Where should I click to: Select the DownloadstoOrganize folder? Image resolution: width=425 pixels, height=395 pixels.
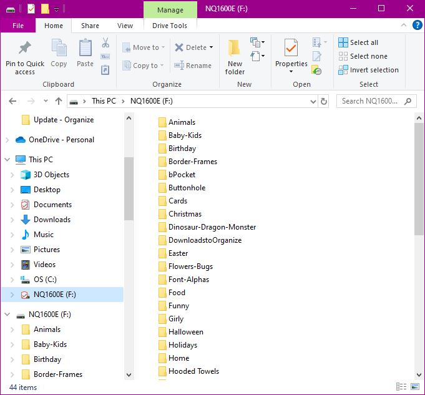tap(200, 240)
